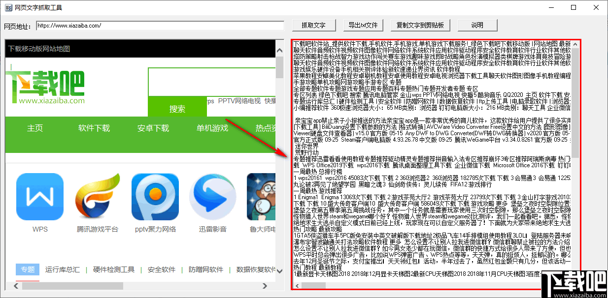
Task: Click 下载移动版网站地图 top bar text
Action: coord(39,49)
